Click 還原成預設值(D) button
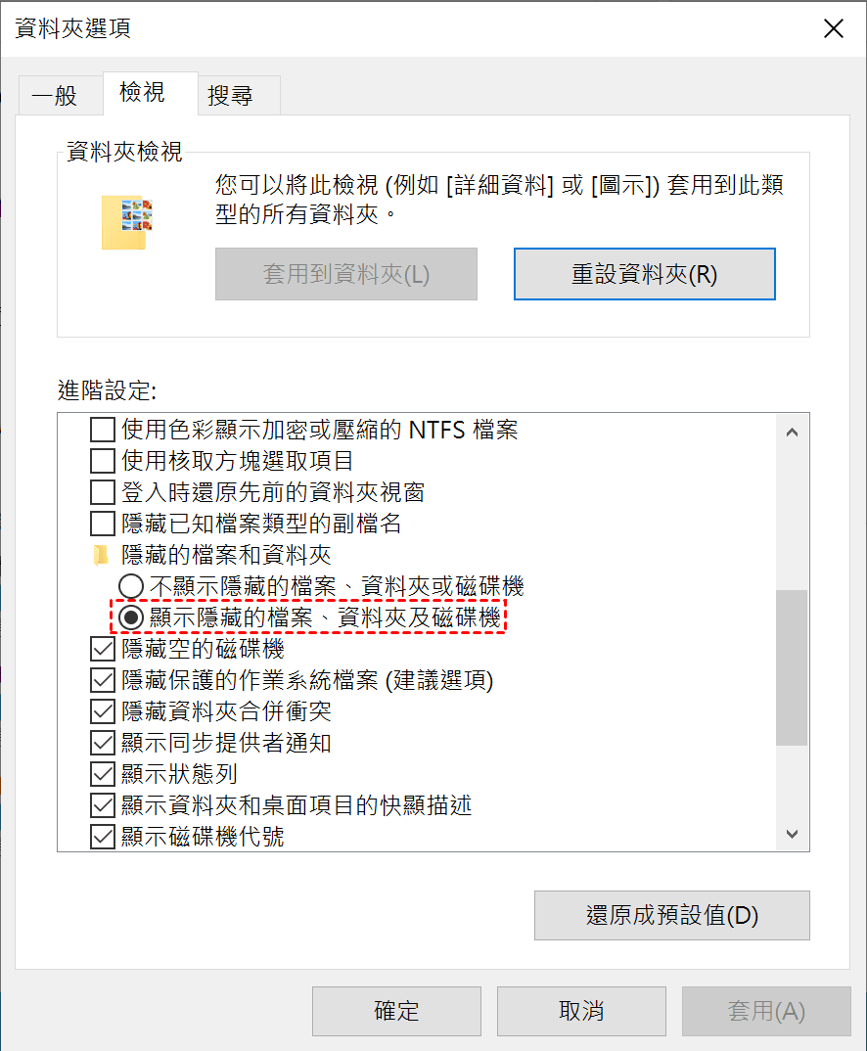867x1051 pixels. (672, 915)
